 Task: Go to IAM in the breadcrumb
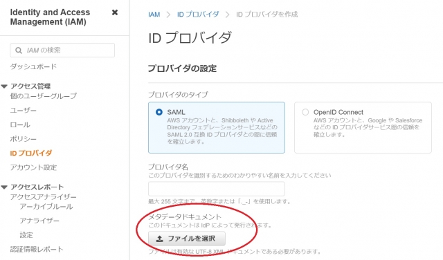pyautogui.click(x=154, y=15)
